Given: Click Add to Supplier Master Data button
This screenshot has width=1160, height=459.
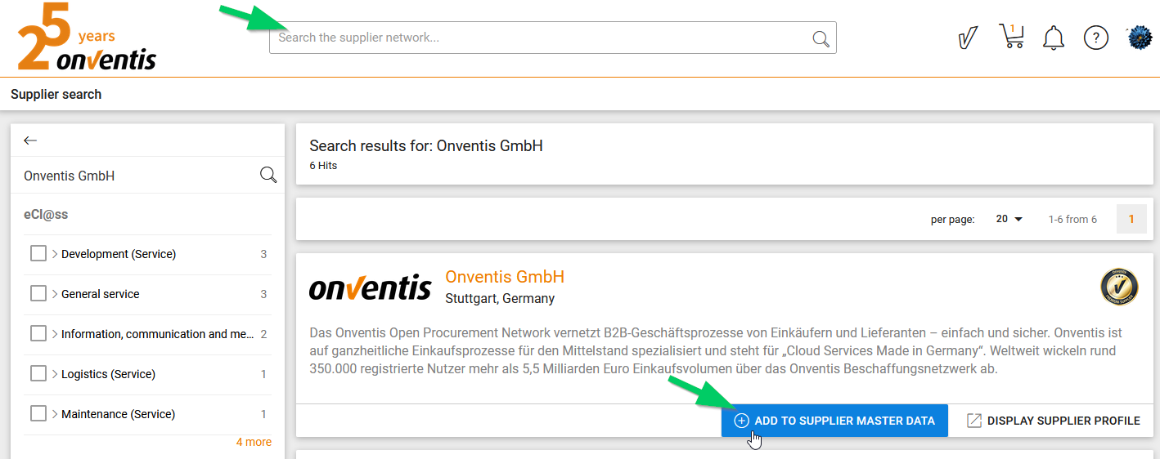Looking at the screenshot, I should pos(834,421).
